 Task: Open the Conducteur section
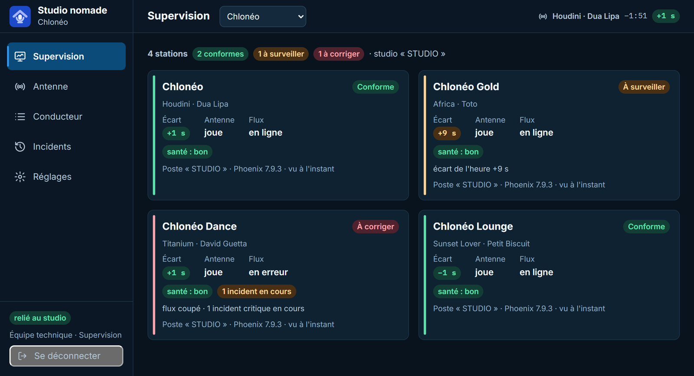(x=66, y=117)
